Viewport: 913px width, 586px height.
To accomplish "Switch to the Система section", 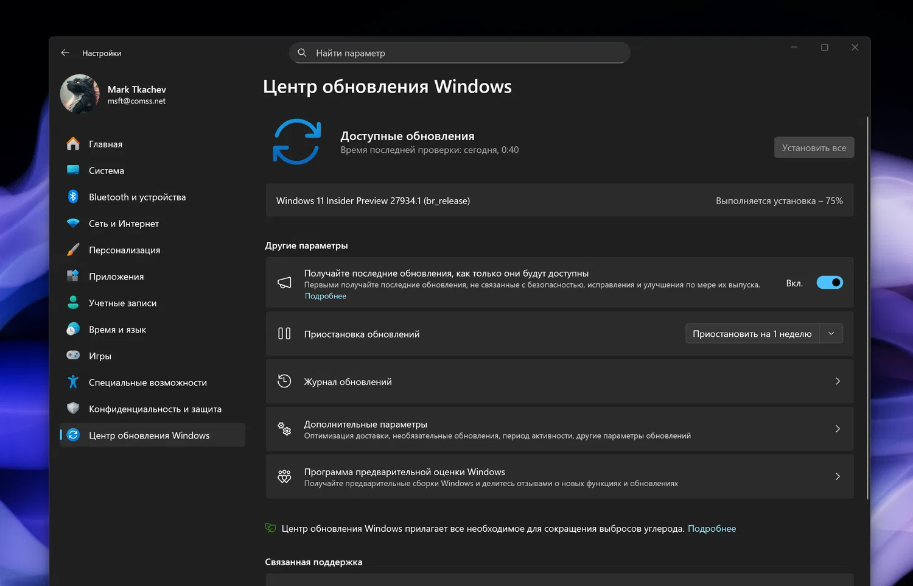I will pos(107,171).
